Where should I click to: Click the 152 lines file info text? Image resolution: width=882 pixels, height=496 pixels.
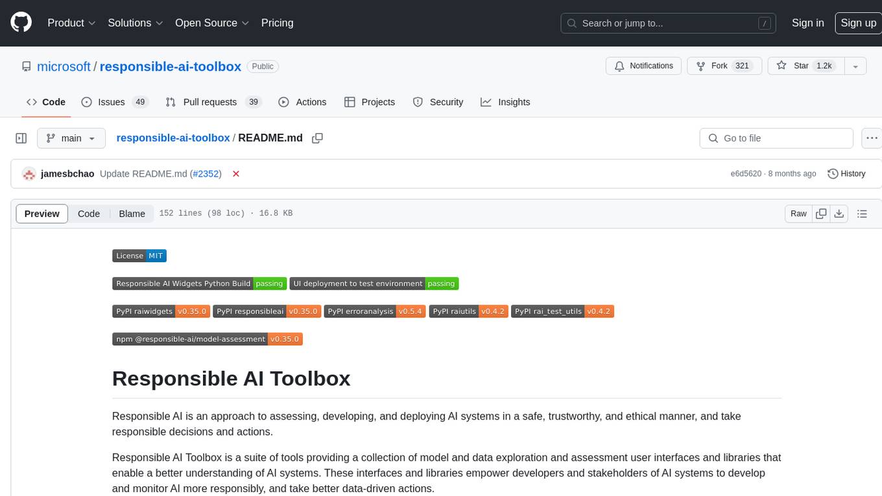[226, 214]
